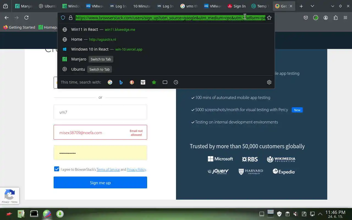Click the shield icon in the system tray

(x=279, y=214)
